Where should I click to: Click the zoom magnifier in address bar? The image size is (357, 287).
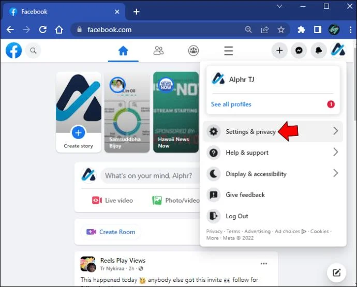(x=248, y=29)
